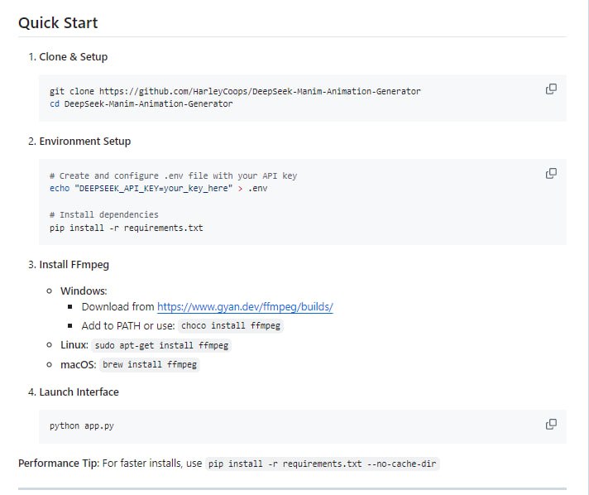Click the echo DEEPSEEK_API_KEY command line
This screenshot has height=495, width=589.
coord(158,188)
